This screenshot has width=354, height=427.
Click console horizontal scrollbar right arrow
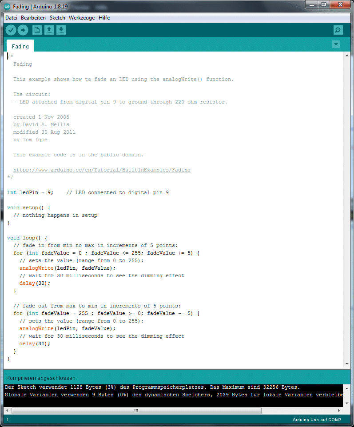(339, 411)
